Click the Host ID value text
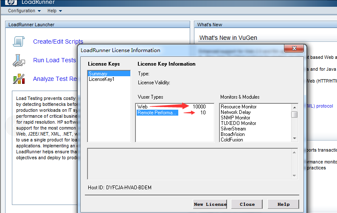This screenshot has width=337, height=213. point(129,188)
